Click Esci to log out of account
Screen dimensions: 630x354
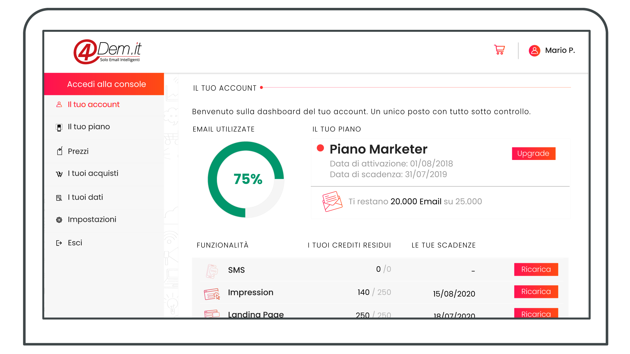[x=75, y=242]
